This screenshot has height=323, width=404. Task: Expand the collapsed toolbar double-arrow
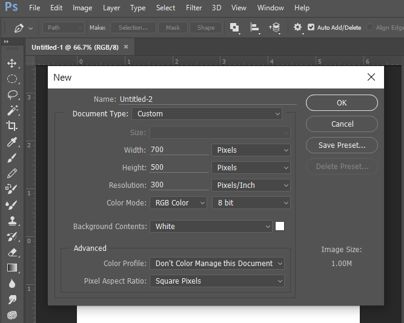[x=7, y=41]
